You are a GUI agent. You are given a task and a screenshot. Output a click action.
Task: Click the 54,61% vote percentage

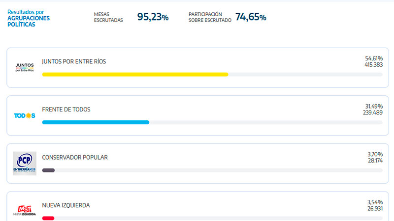click(374, 58)
